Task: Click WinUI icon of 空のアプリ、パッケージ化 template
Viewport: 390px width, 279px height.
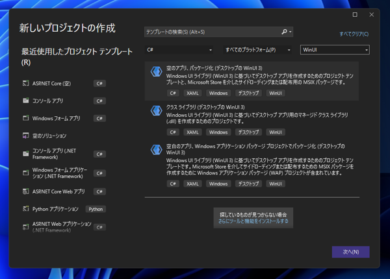Action: [157, 71]
